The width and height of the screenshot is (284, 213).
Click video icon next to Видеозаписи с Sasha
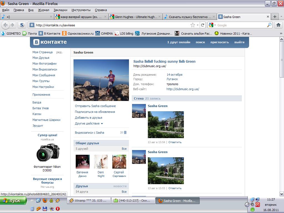[x=125, y=133]
